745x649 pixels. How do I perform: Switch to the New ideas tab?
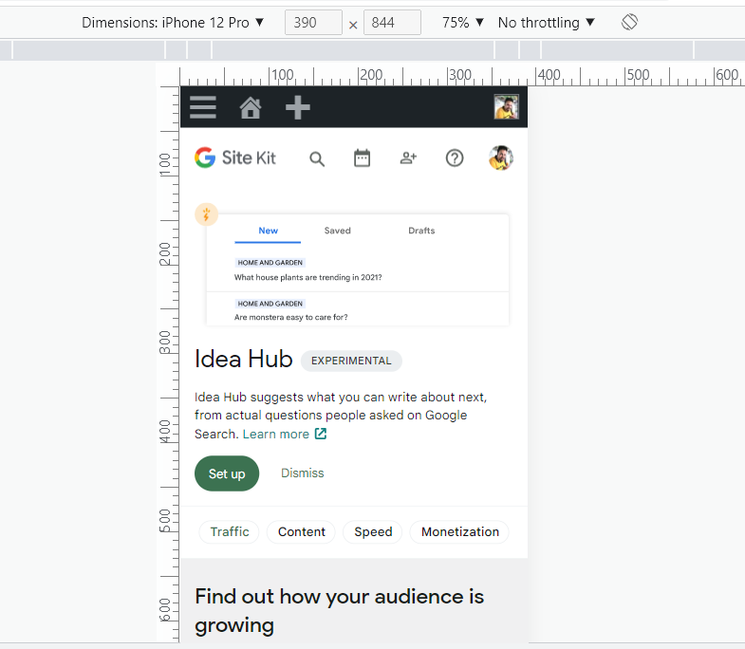point(268,231)
